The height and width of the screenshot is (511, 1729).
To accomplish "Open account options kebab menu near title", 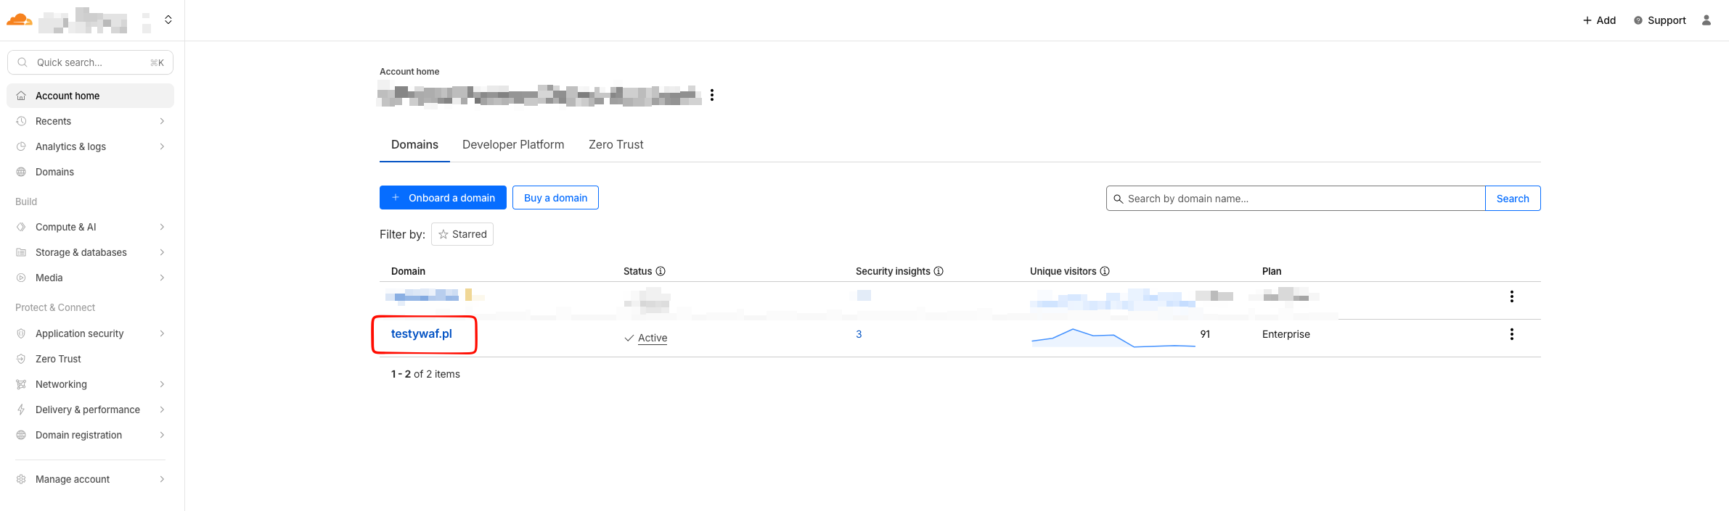I will [712, 95].
